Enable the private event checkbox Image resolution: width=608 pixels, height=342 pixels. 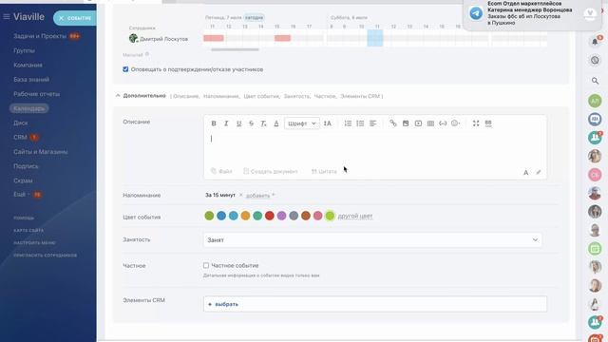(x=206, y=266)
